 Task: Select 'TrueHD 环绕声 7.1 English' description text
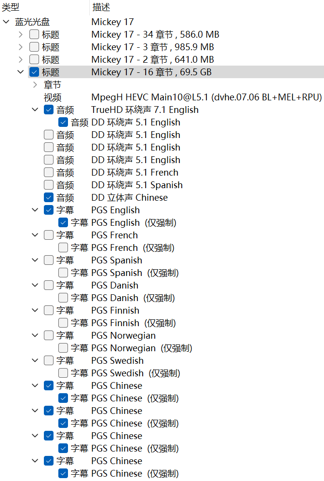click(x=145, y=110)
